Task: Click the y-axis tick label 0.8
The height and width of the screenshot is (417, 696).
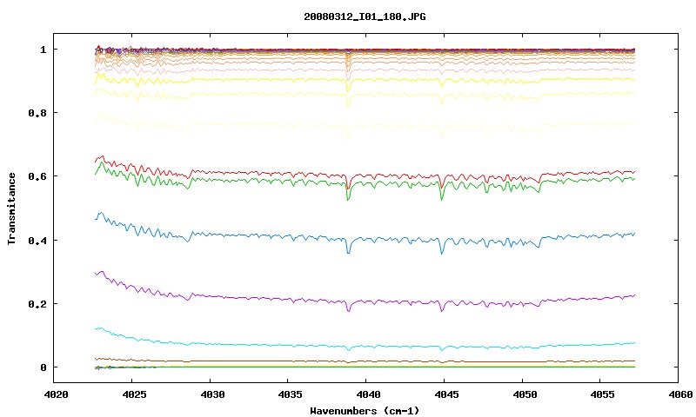Action: pos(37,113)
